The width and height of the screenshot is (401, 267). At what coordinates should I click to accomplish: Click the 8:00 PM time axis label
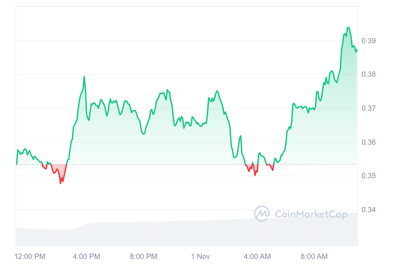click(x=143, y=256)
